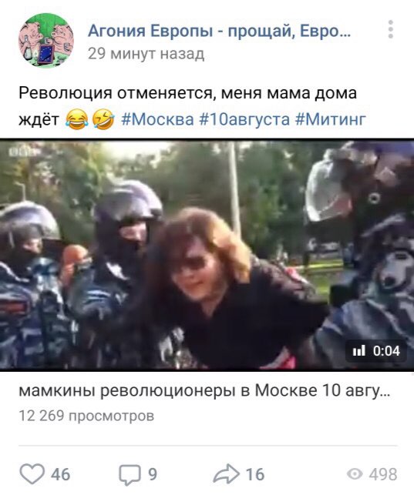414x495 pixels.
Task: Play the video thumbnail
Action: 207,255
